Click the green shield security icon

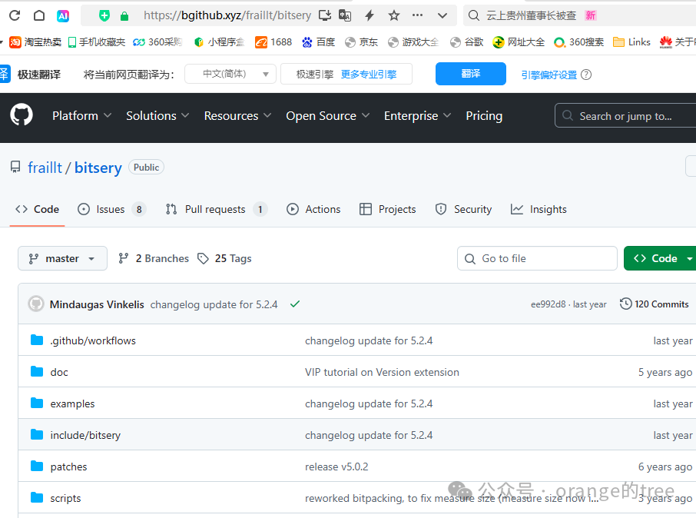coord(104,16)
